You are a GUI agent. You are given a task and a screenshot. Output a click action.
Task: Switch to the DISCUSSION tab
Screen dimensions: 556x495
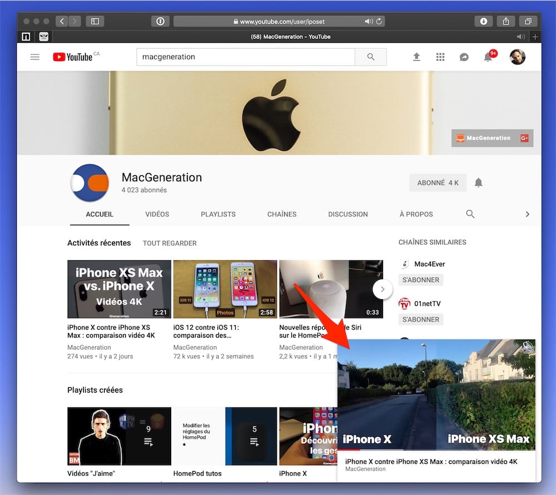348,214
